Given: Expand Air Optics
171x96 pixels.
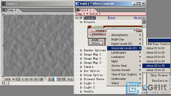Looking at the screenshot, I should click(81, 71).
